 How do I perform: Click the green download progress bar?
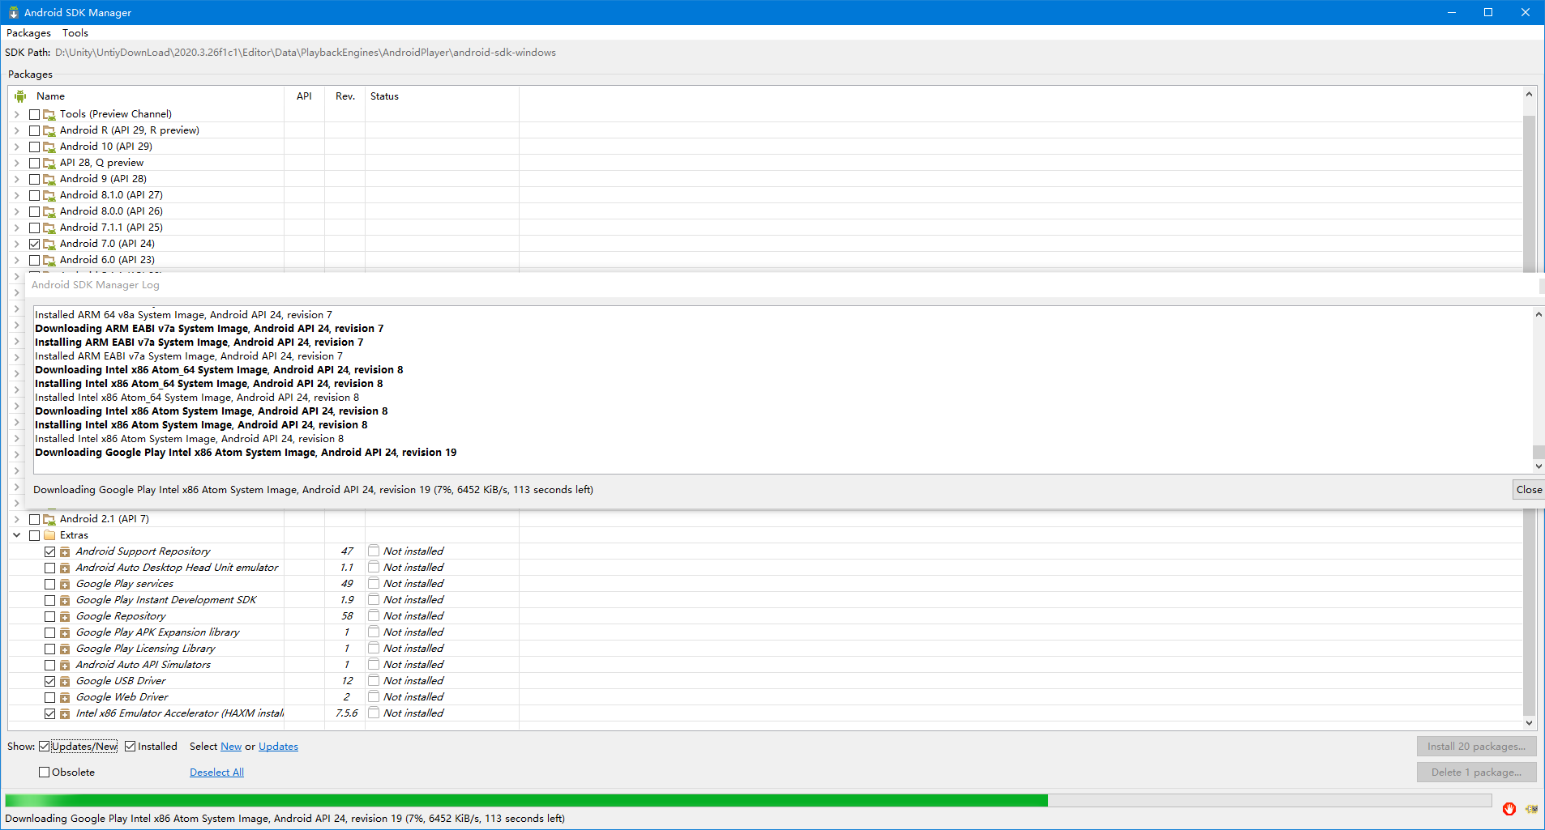[x=748, y=800]
